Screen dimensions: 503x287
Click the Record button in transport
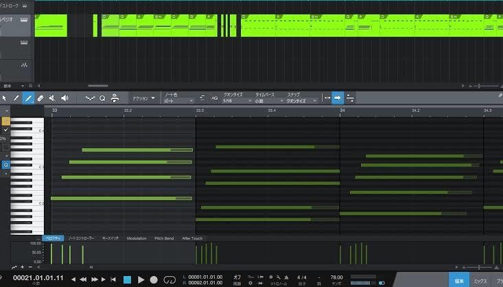tap(154, 280)
